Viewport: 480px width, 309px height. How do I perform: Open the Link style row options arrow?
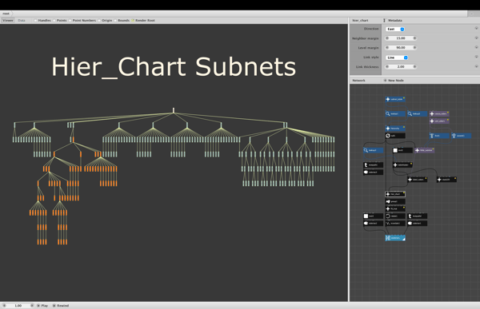[x=476, y=57]
